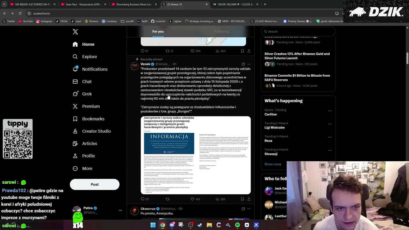Viewport: 409px width, 230px height.
Task: Switch to the Following tab
Action: 222,31
